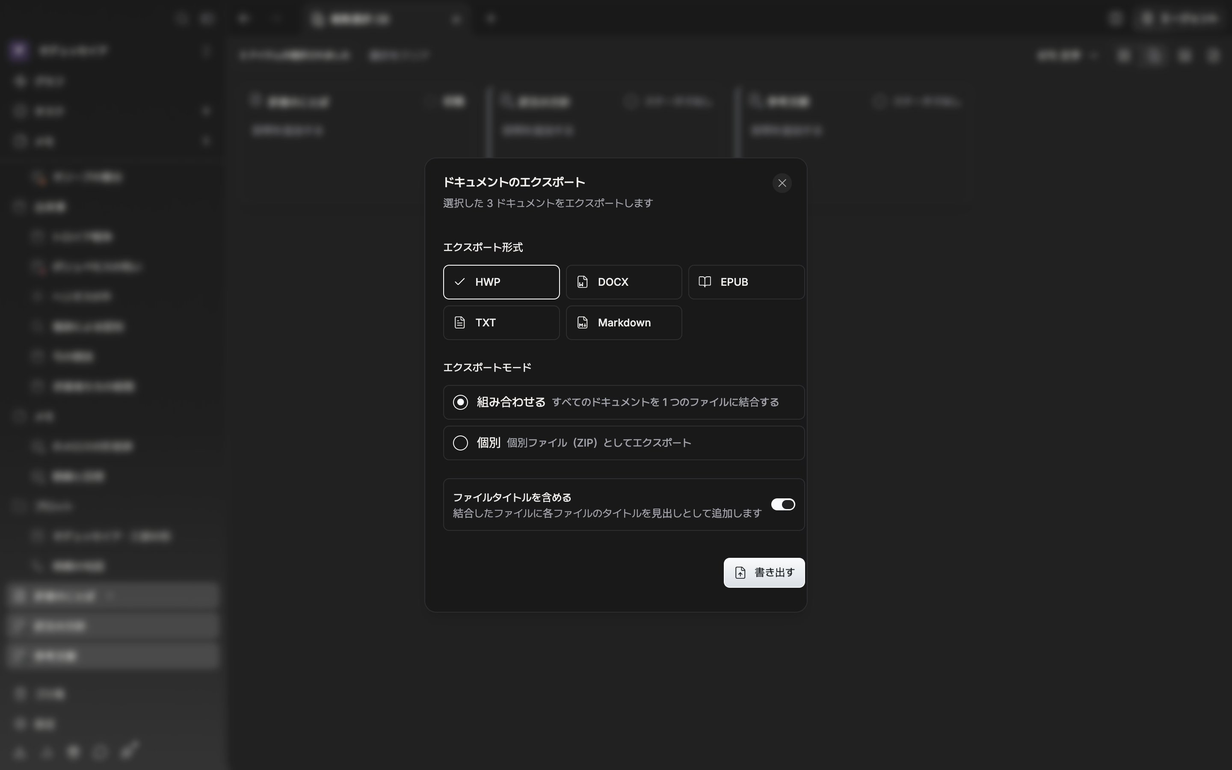The image size is (1232, 770).
Task: Choose Markdown export format
Action: 624,323
